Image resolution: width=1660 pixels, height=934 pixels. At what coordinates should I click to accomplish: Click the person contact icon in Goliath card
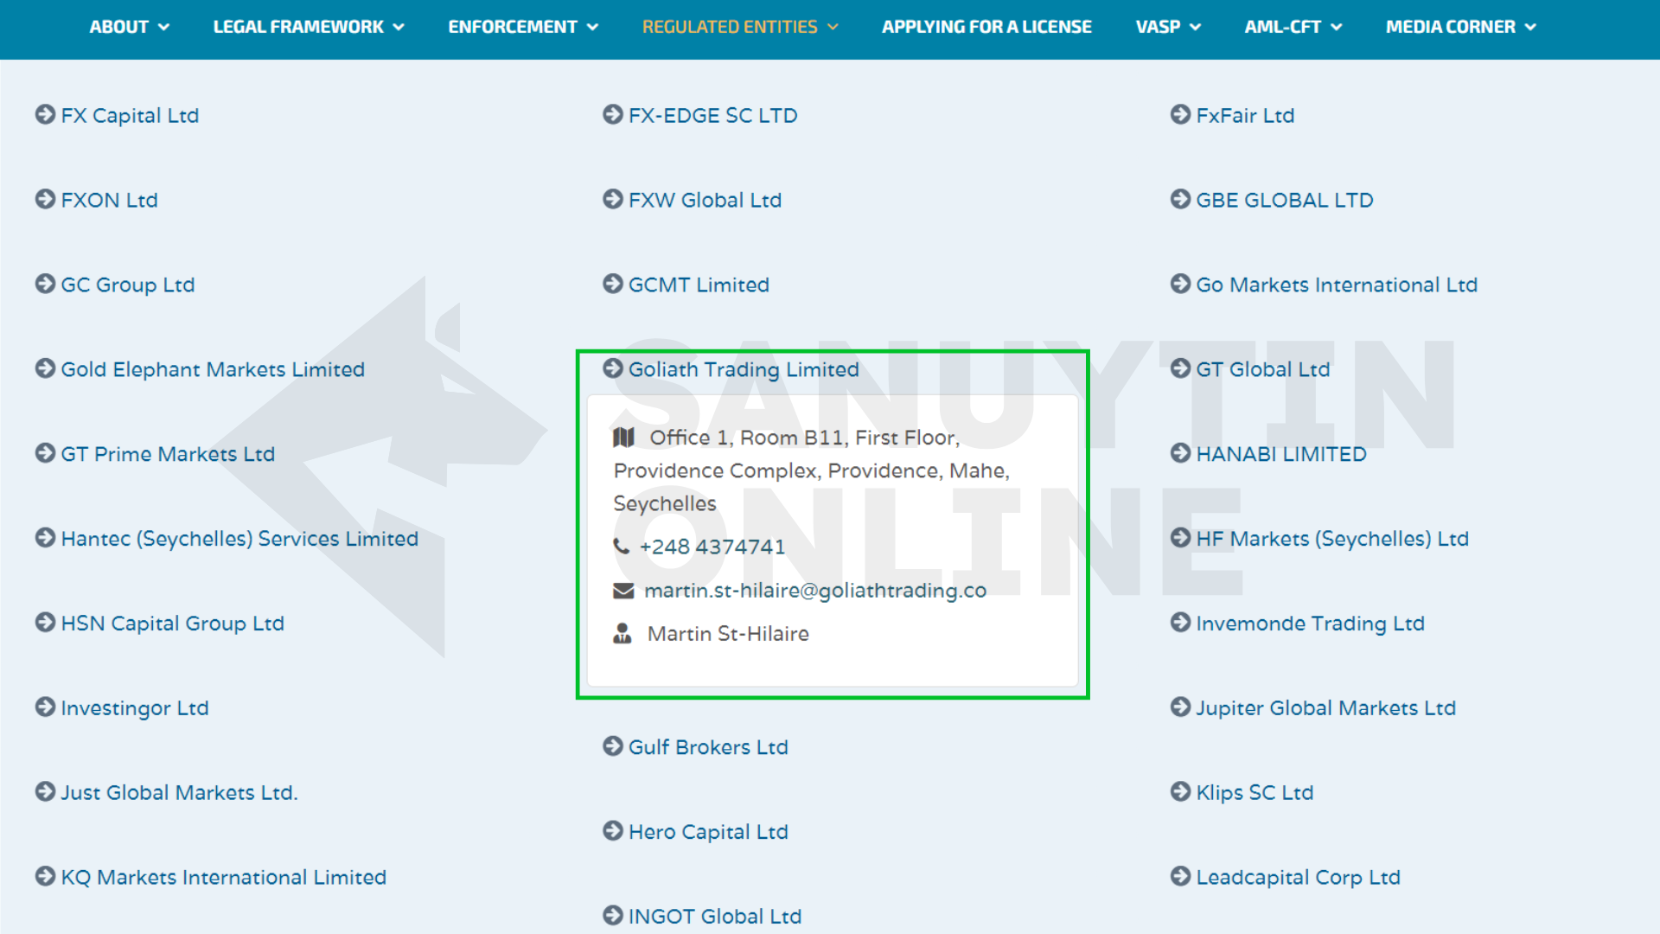pos(622,633)
